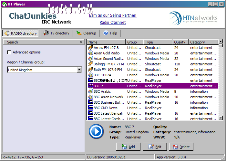Sort the list by Type column
Image resolution: width=226 pixels, height=161 pixels.
point(158,42)
